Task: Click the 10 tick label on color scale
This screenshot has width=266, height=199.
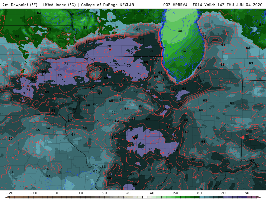Action: pyautogui.click(x=81, y=193)
